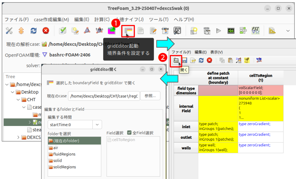This screenshot has width=296, height=179.
Task: Select (現在のfolder) in the folder list
Action: (75, 141)
